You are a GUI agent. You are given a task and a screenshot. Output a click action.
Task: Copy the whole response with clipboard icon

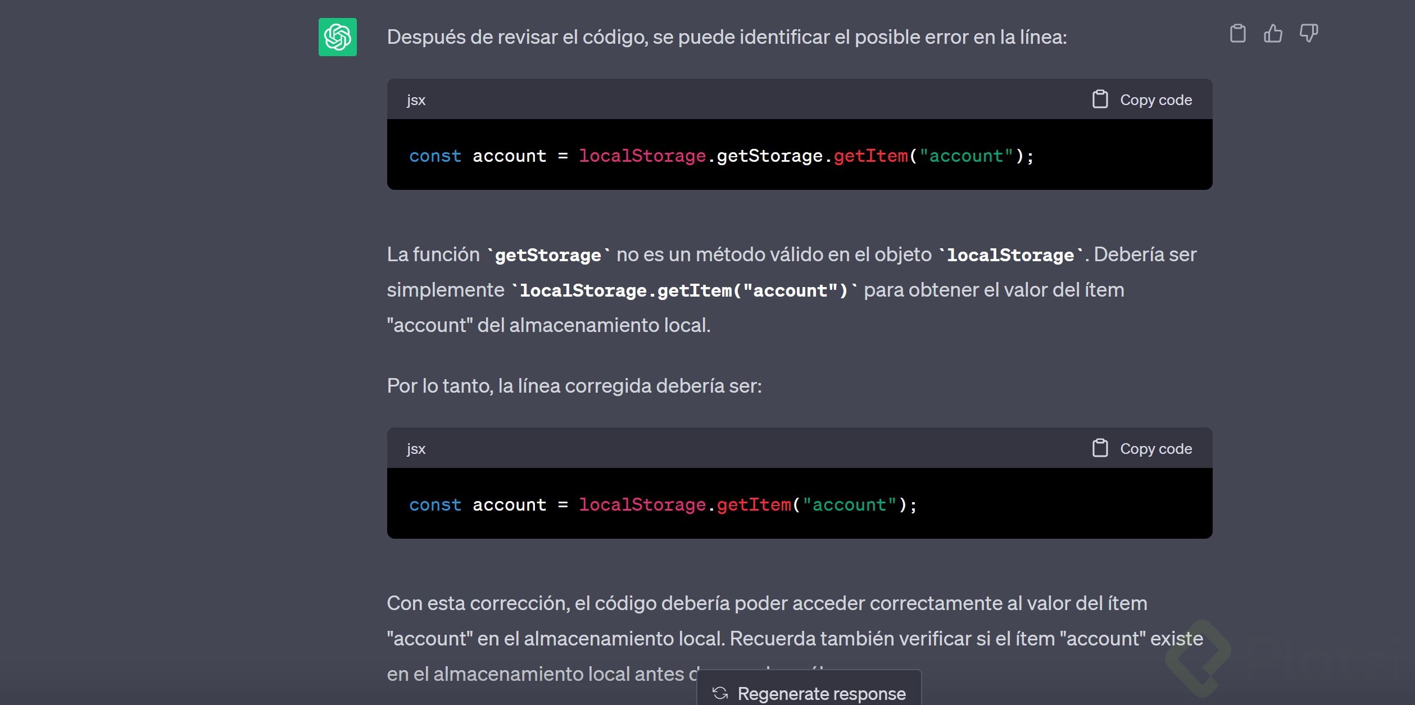pyautogui.click(x=1237, y=34)
